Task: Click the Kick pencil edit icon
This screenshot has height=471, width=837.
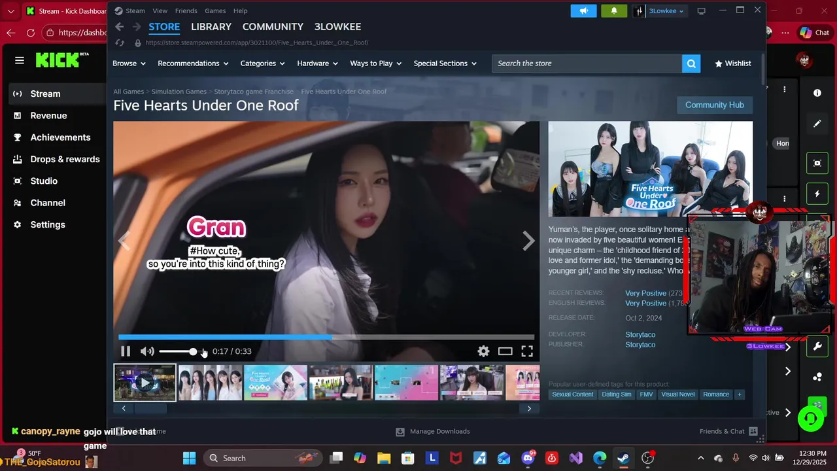Action: click(x=817, y=123)
